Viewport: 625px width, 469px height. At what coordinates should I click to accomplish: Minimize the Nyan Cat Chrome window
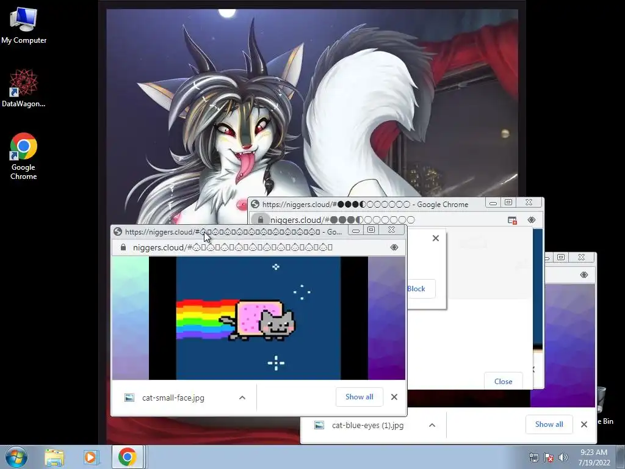(356, 230)
